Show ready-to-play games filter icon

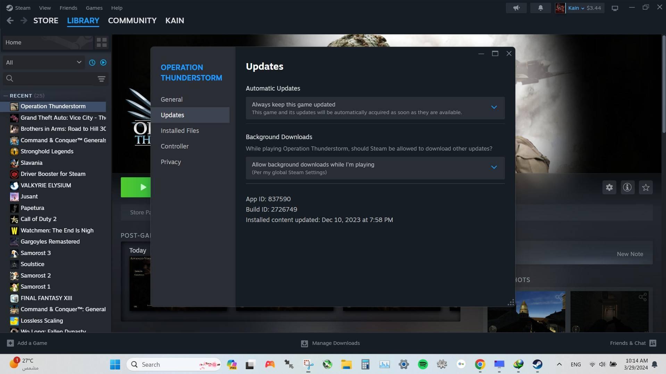coord(103,62)
